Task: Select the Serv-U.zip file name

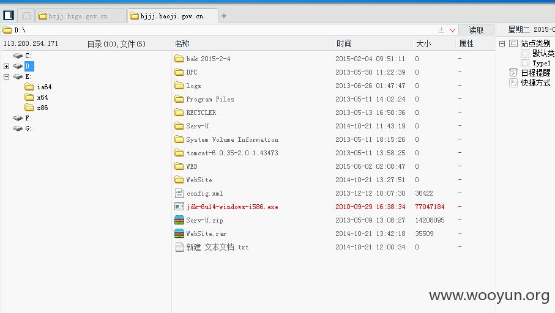Action: pos(204,220)
